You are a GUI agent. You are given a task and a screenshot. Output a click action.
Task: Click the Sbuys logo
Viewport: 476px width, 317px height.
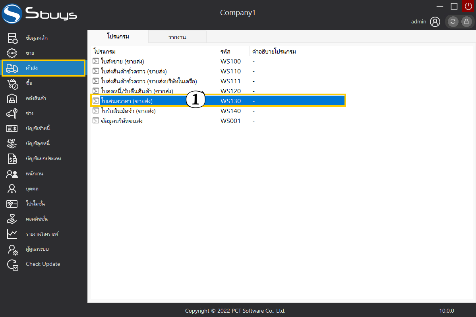(x=40, y=15)
